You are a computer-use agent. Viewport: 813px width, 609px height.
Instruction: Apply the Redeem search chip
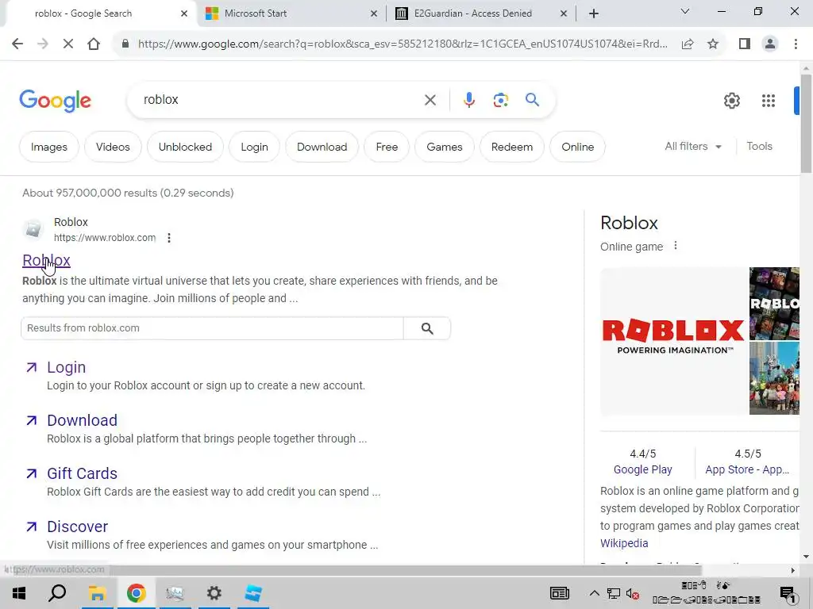(512, 147)
